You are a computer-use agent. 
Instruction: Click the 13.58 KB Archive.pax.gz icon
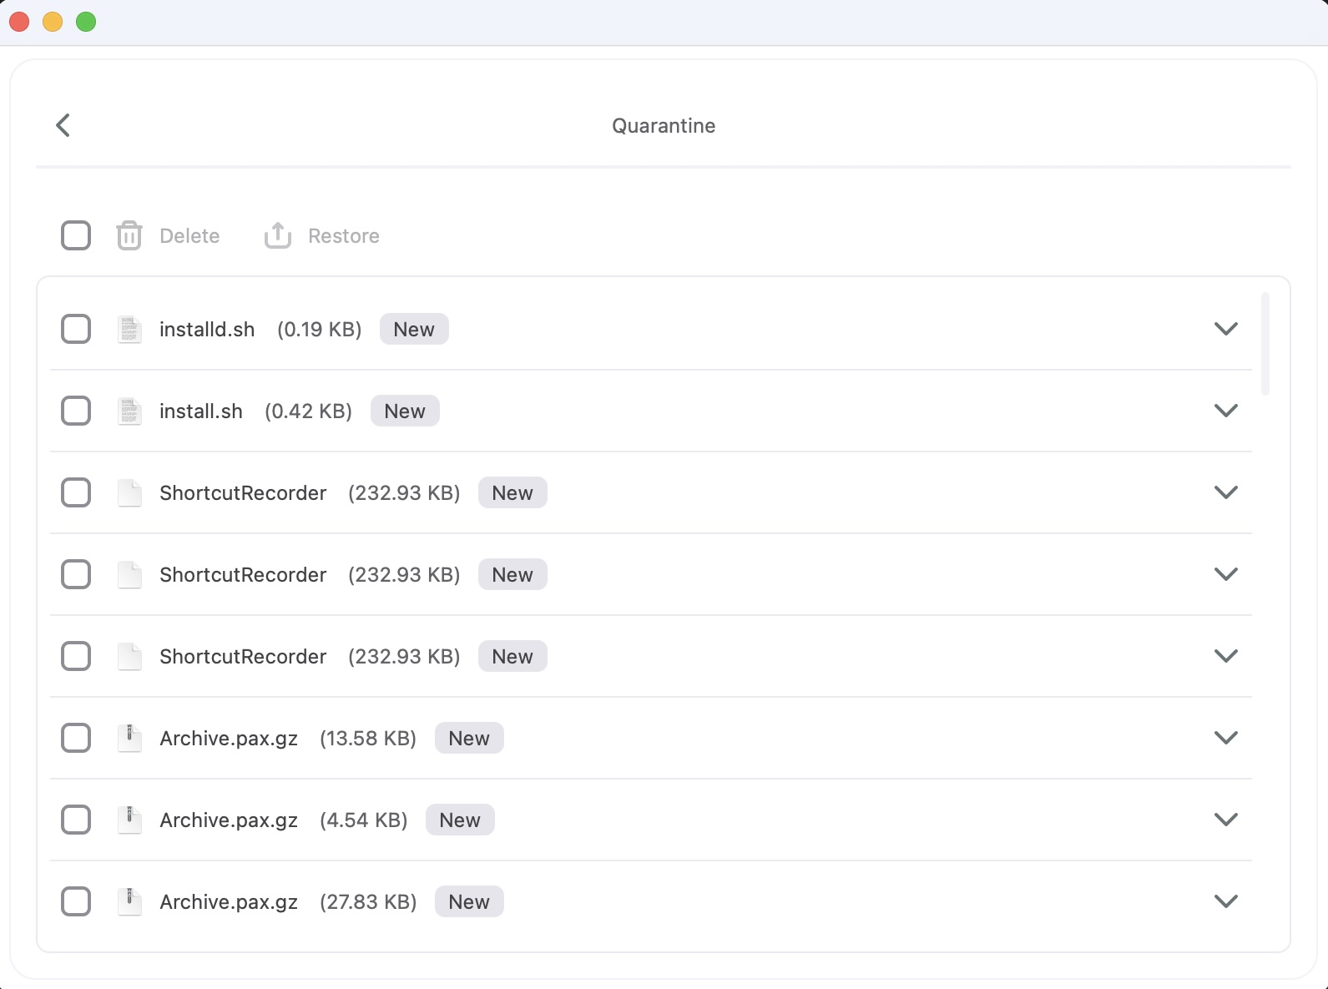pyautogui.click(x=129, y=739)
